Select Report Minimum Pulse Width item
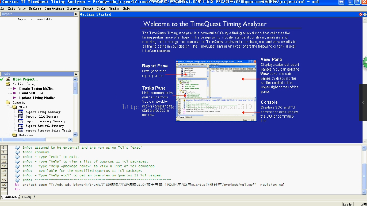The width and height of the screenshot is (367, 206). coord(48,131)
